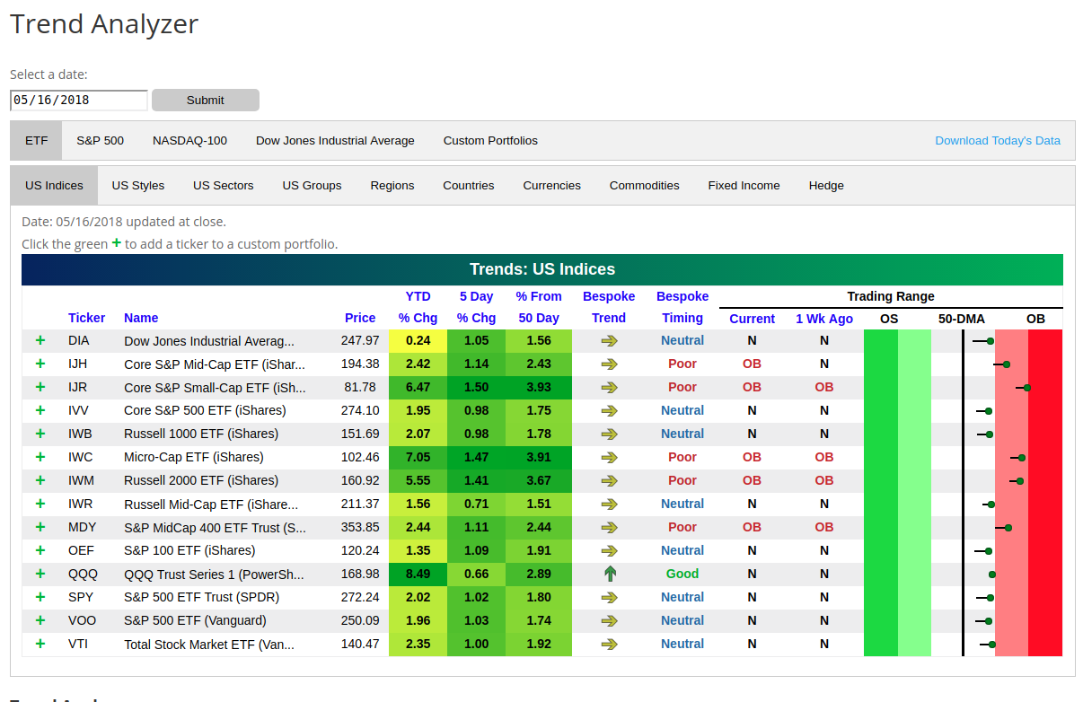Add VTI ticker using green plus icon

(40, 644)
